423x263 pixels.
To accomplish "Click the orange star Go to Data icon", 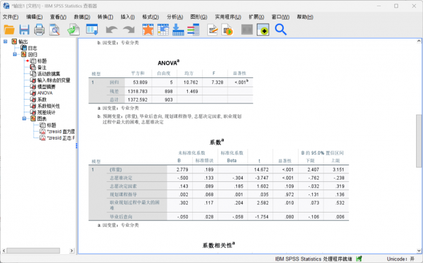I will tap(147, 29).
